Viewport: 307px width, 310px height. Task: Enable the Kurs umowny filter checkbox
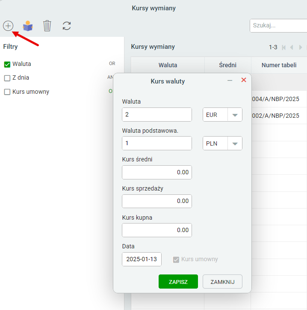pos(7,92)
